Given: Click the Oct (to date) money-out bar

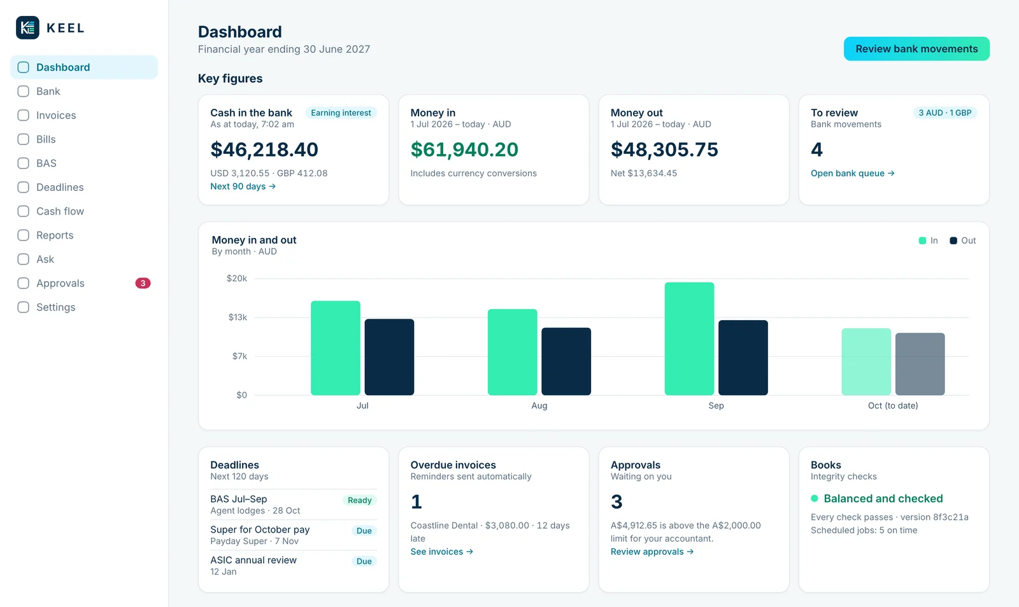Looking at the screenshot, I should point(920,364).
